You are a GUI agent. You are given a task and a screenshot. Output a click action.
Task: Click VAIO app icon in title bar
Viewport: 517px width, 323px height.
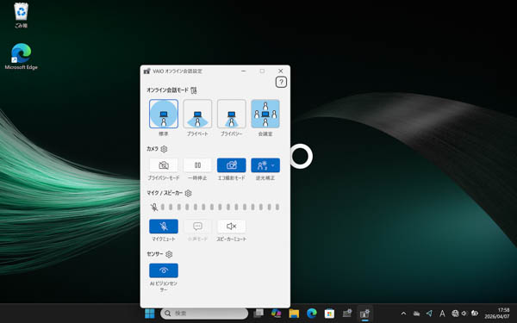click(x=146, y=71)
